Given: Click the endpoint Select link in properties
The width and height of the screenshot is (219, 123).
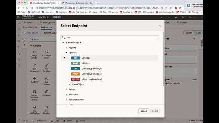Looking at the screenshot, I should 194,80.
